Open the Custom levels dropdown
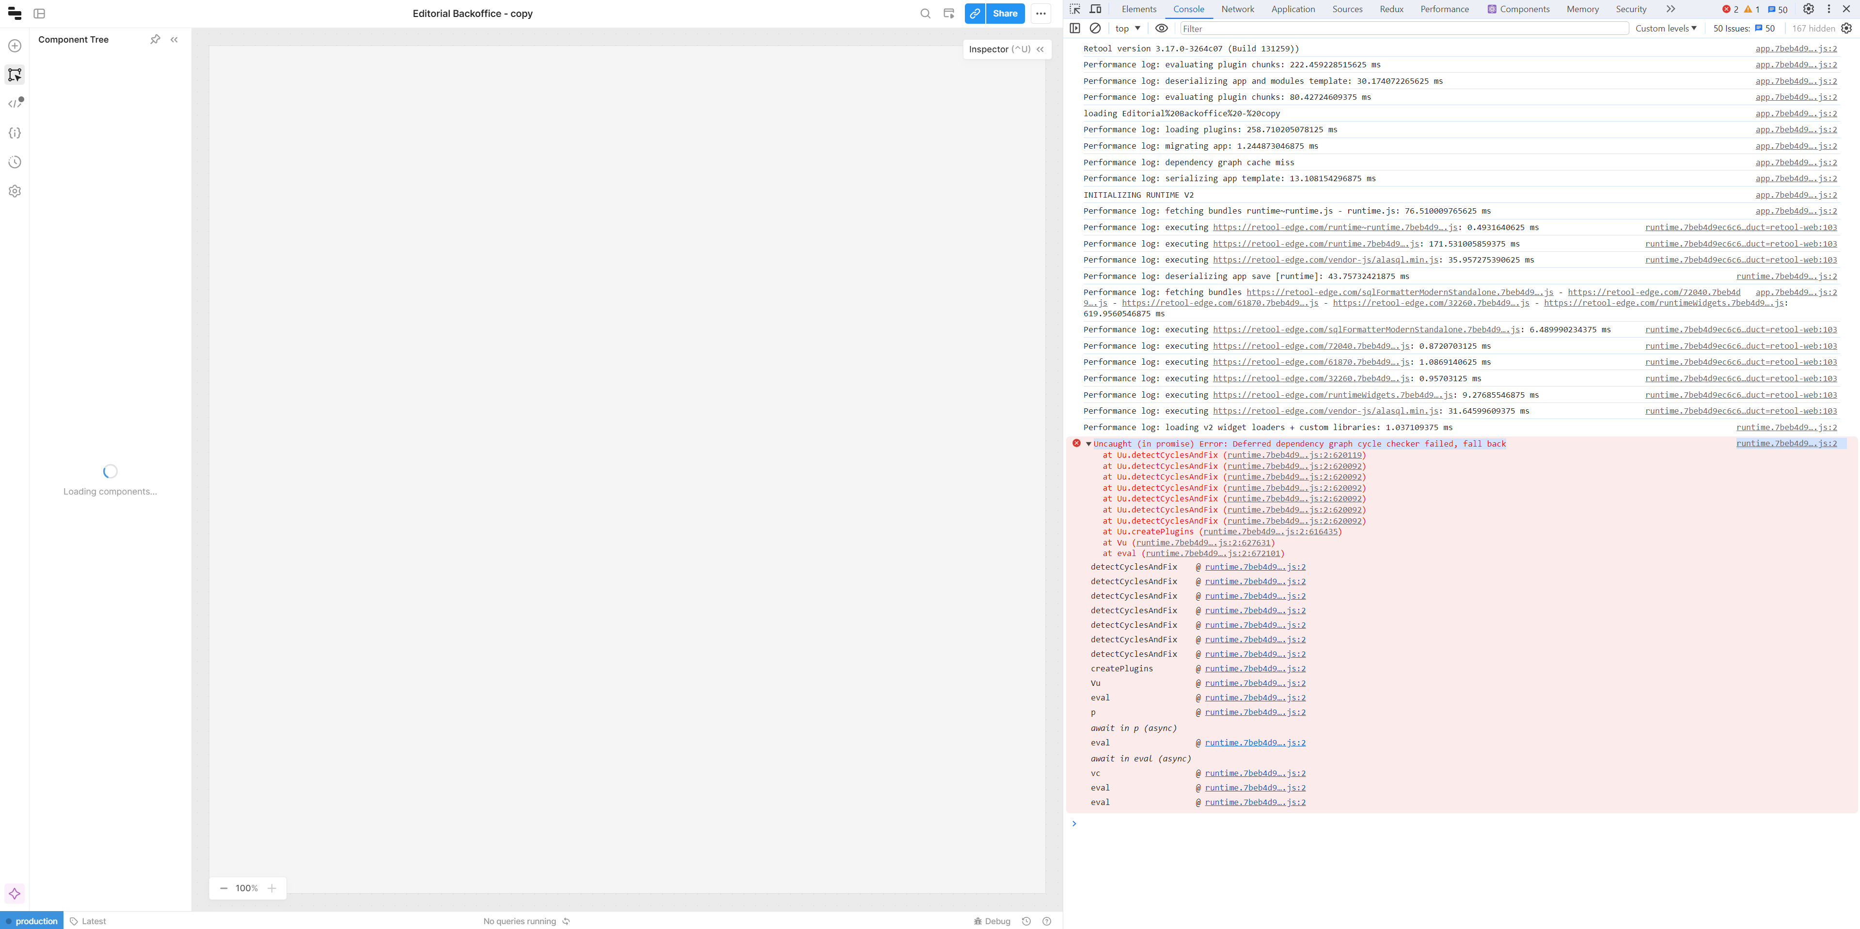The width and height of the screenshot is (1860, 929). [1666, 28]
